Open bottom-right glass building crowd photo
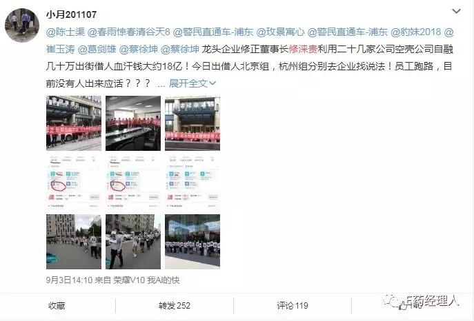 [192, 242]
